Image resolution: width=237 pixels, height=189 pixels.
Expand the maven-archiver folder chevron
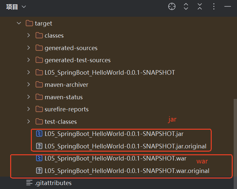point(29,85)
